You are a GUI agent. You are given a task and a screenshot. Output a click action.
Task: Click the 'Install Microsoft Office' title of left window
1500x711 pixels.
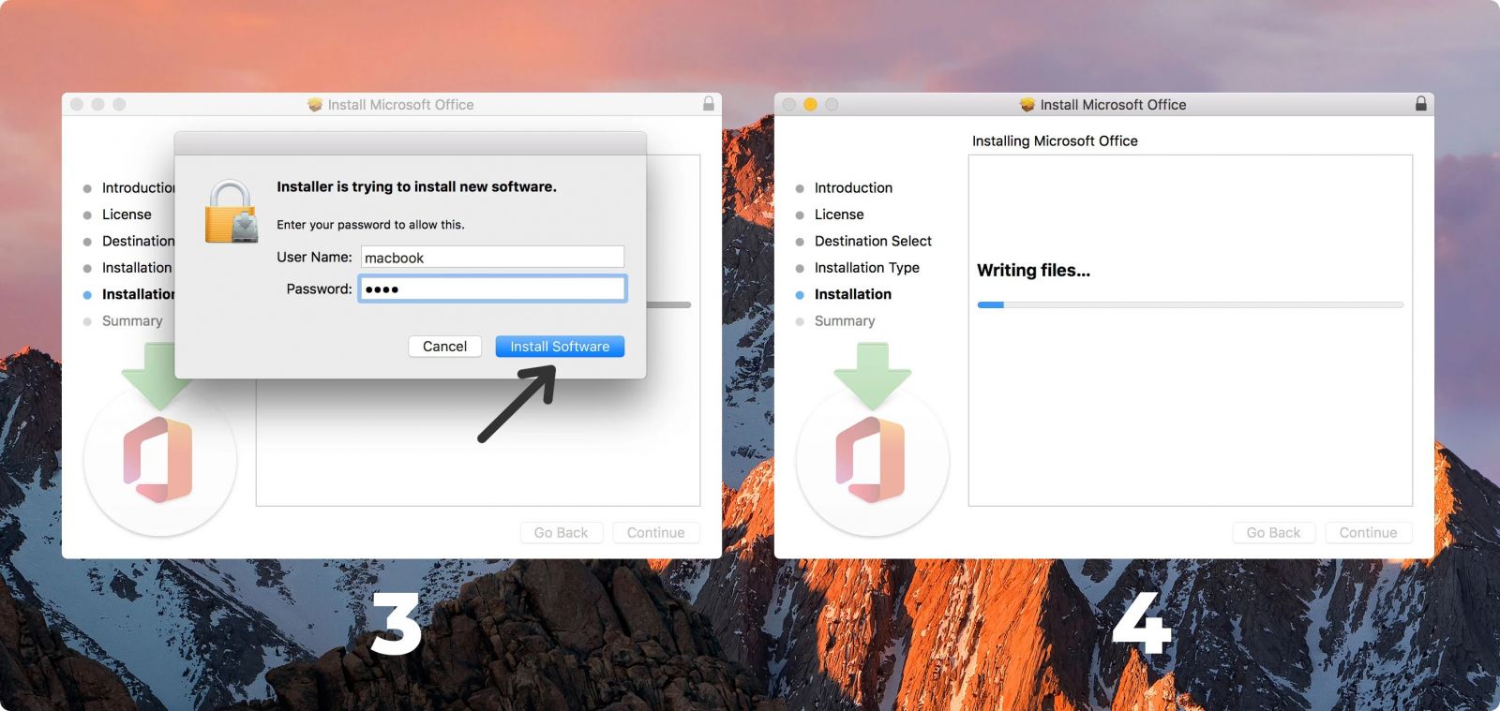point(400,105)
